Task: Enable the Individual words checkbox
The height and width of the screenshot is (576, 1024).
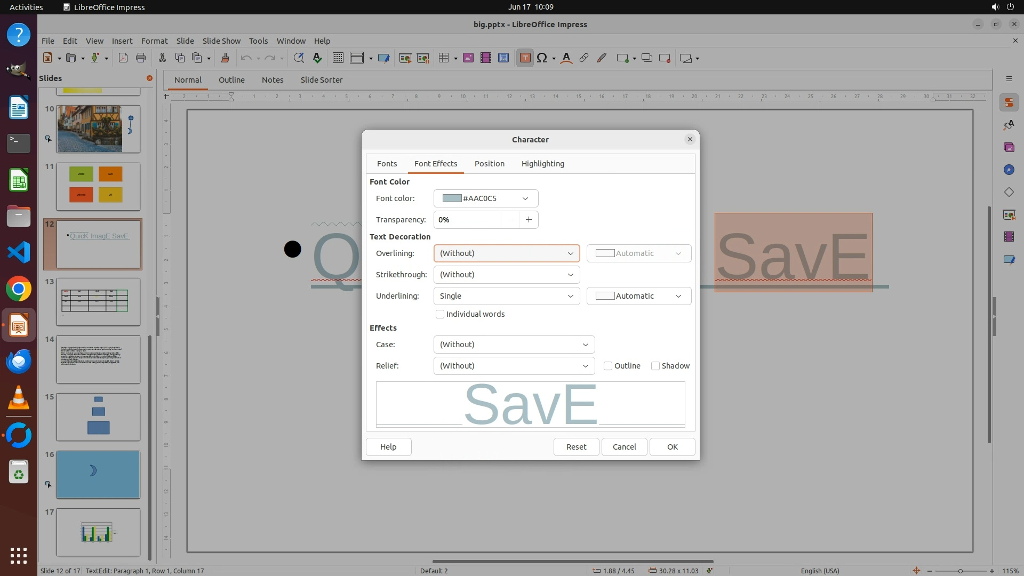Action: (x=440, y=314)
